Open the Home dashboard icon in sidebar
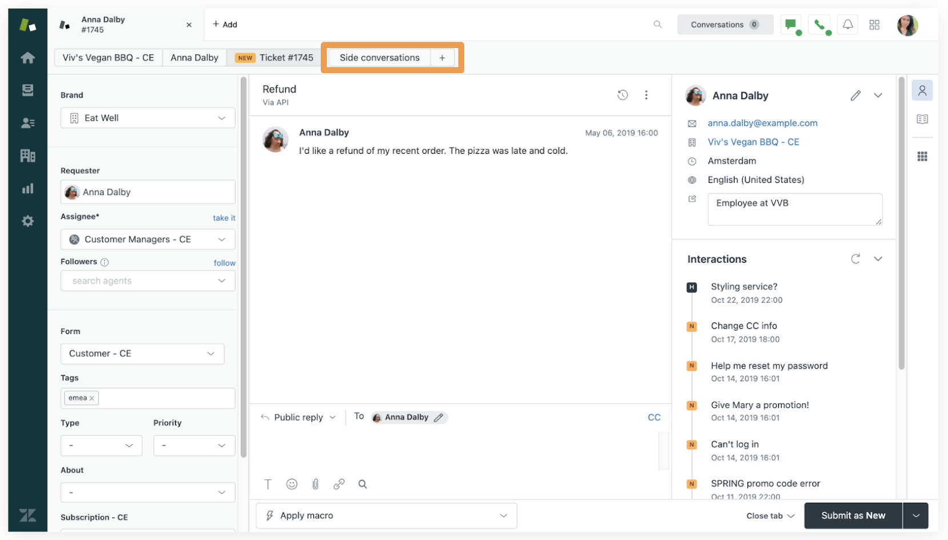The height and width of the screenshot is (540, 948). coord(27,58)
